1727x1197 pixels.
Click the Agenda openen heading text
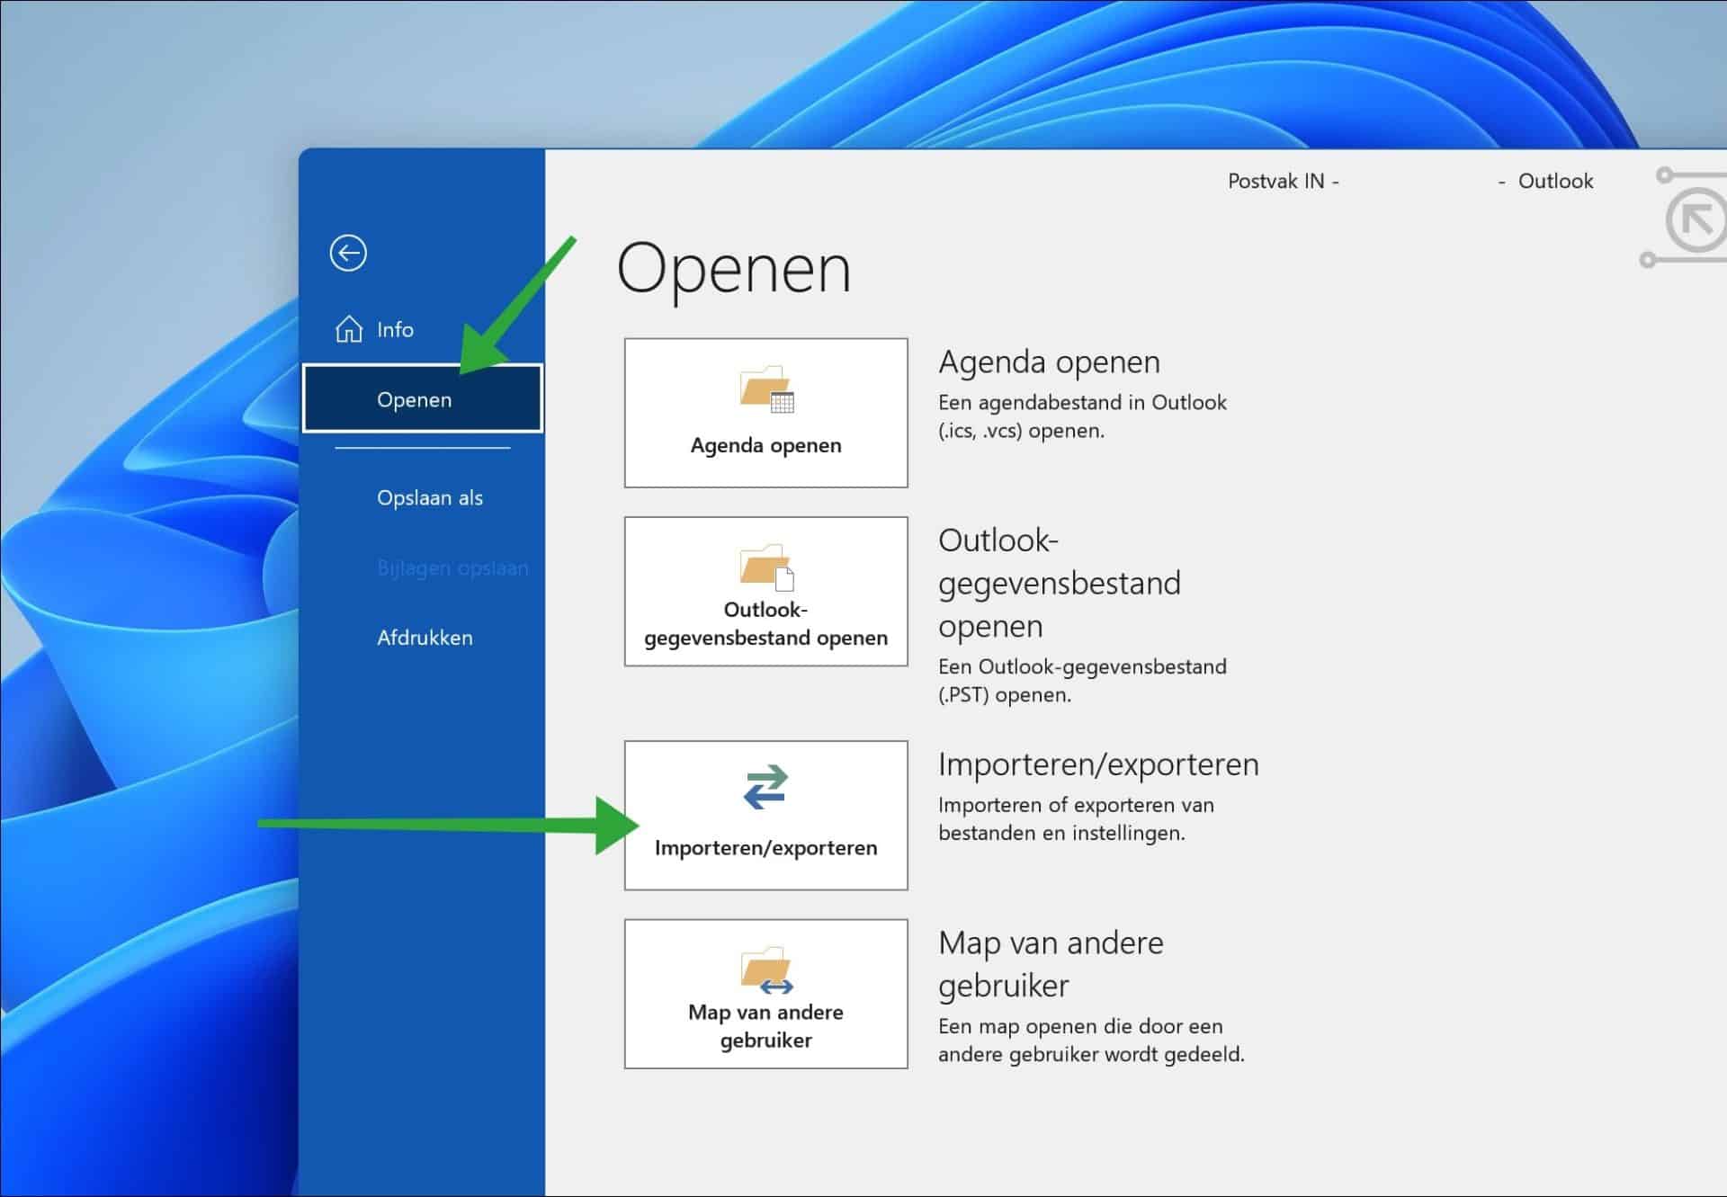tap(1049, 362)
